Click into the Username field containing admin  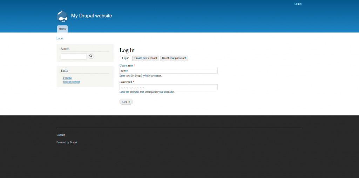(168, 71)
